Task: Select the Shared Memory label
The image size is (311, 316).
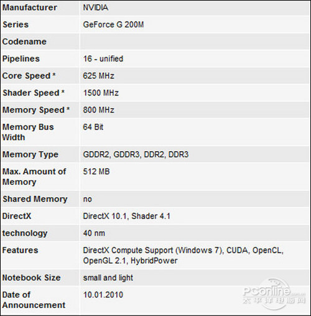Action: pos(35,199)
